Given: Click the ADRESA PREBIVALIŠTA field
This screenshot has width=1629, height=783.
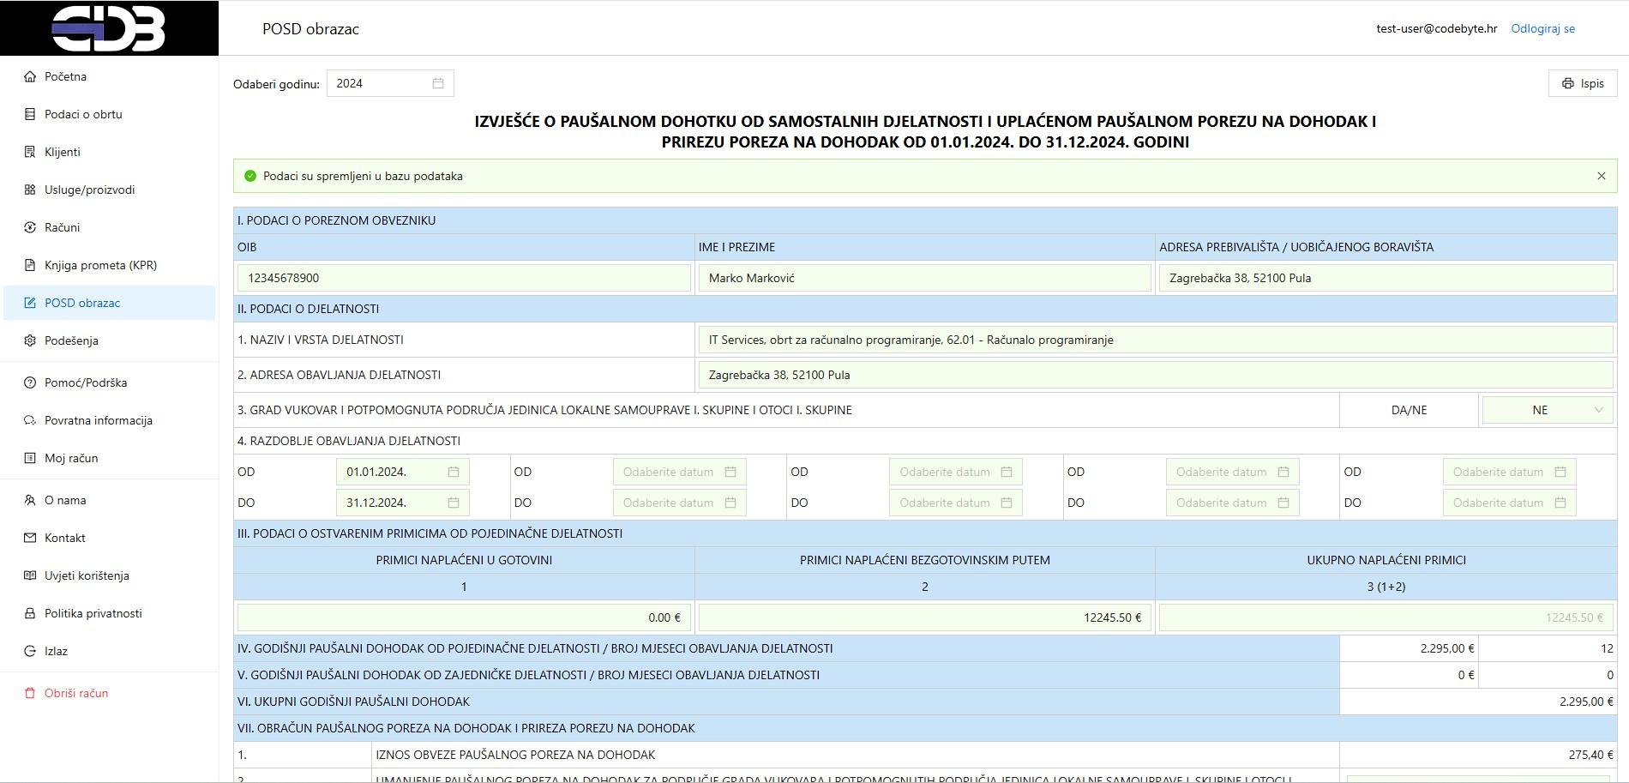Looking at the screenshot, I should pos(1386,278).
